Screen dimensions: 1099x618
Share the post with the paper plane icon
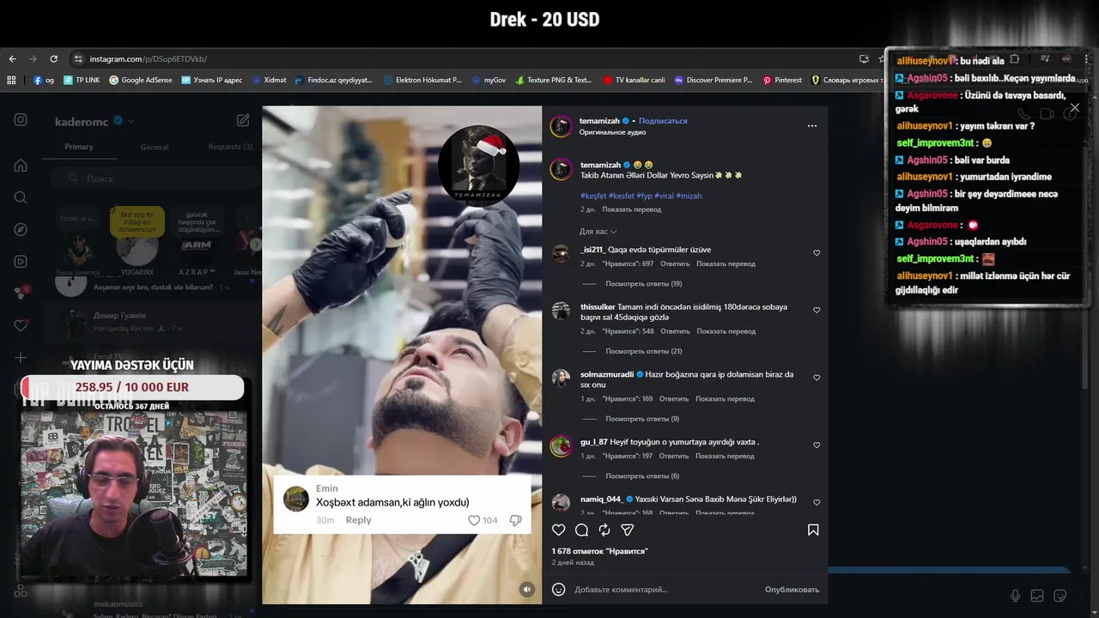pyautogui.click(x=628, y=530)
